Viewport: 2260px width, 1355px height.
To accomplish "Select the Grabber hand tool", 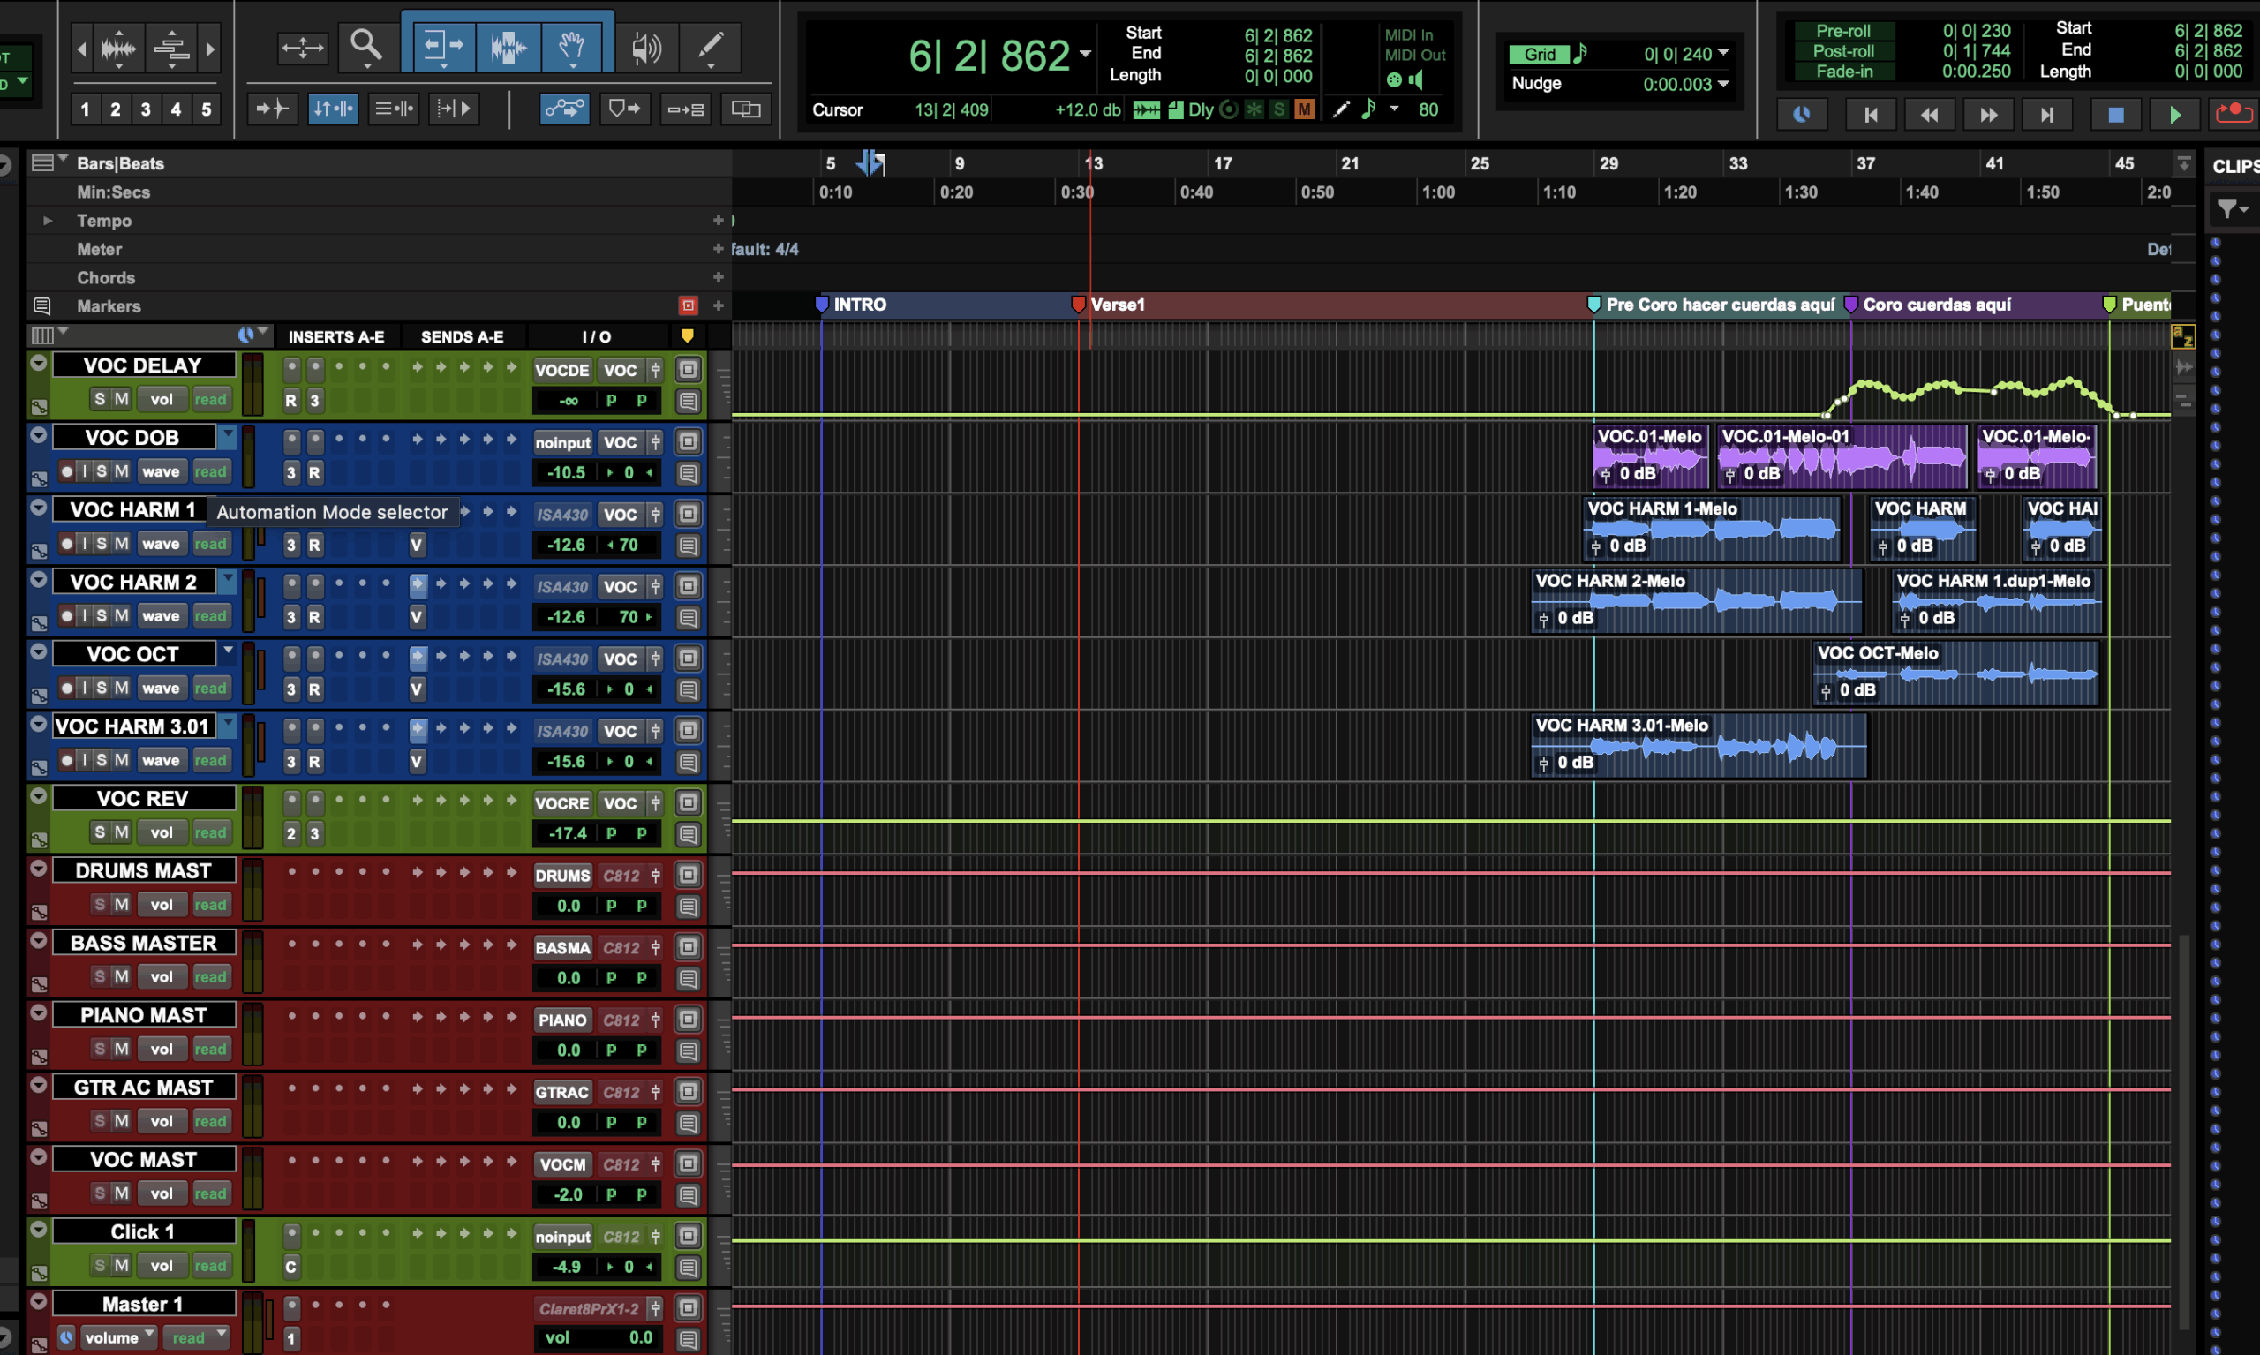I will pos(571,46).
